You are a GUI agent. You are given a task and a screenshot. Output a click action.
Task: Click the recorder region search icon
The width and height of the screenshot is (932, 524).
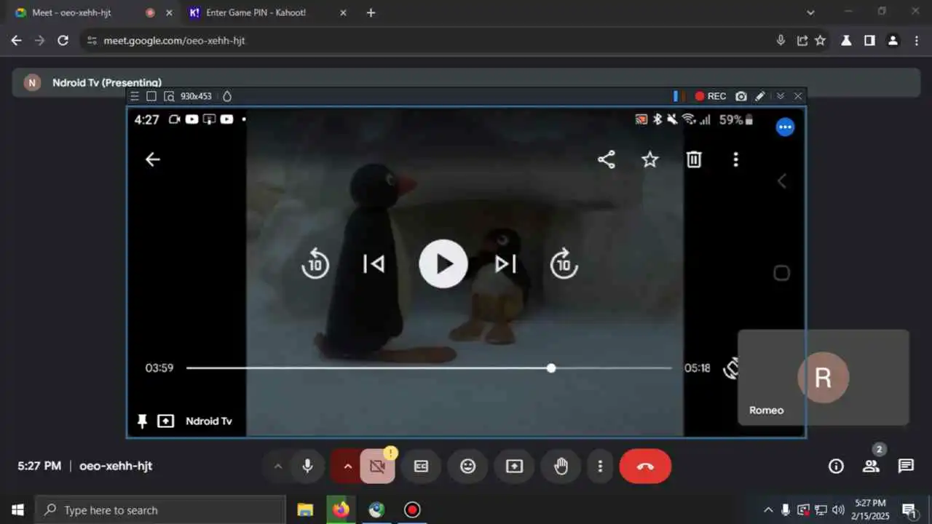pos(169,96)
